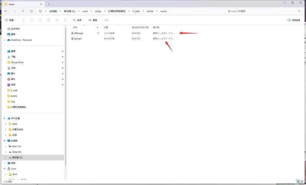Expand OneDrive - Personal node
Screen dimensions: 306x185
tap(4, 40)
